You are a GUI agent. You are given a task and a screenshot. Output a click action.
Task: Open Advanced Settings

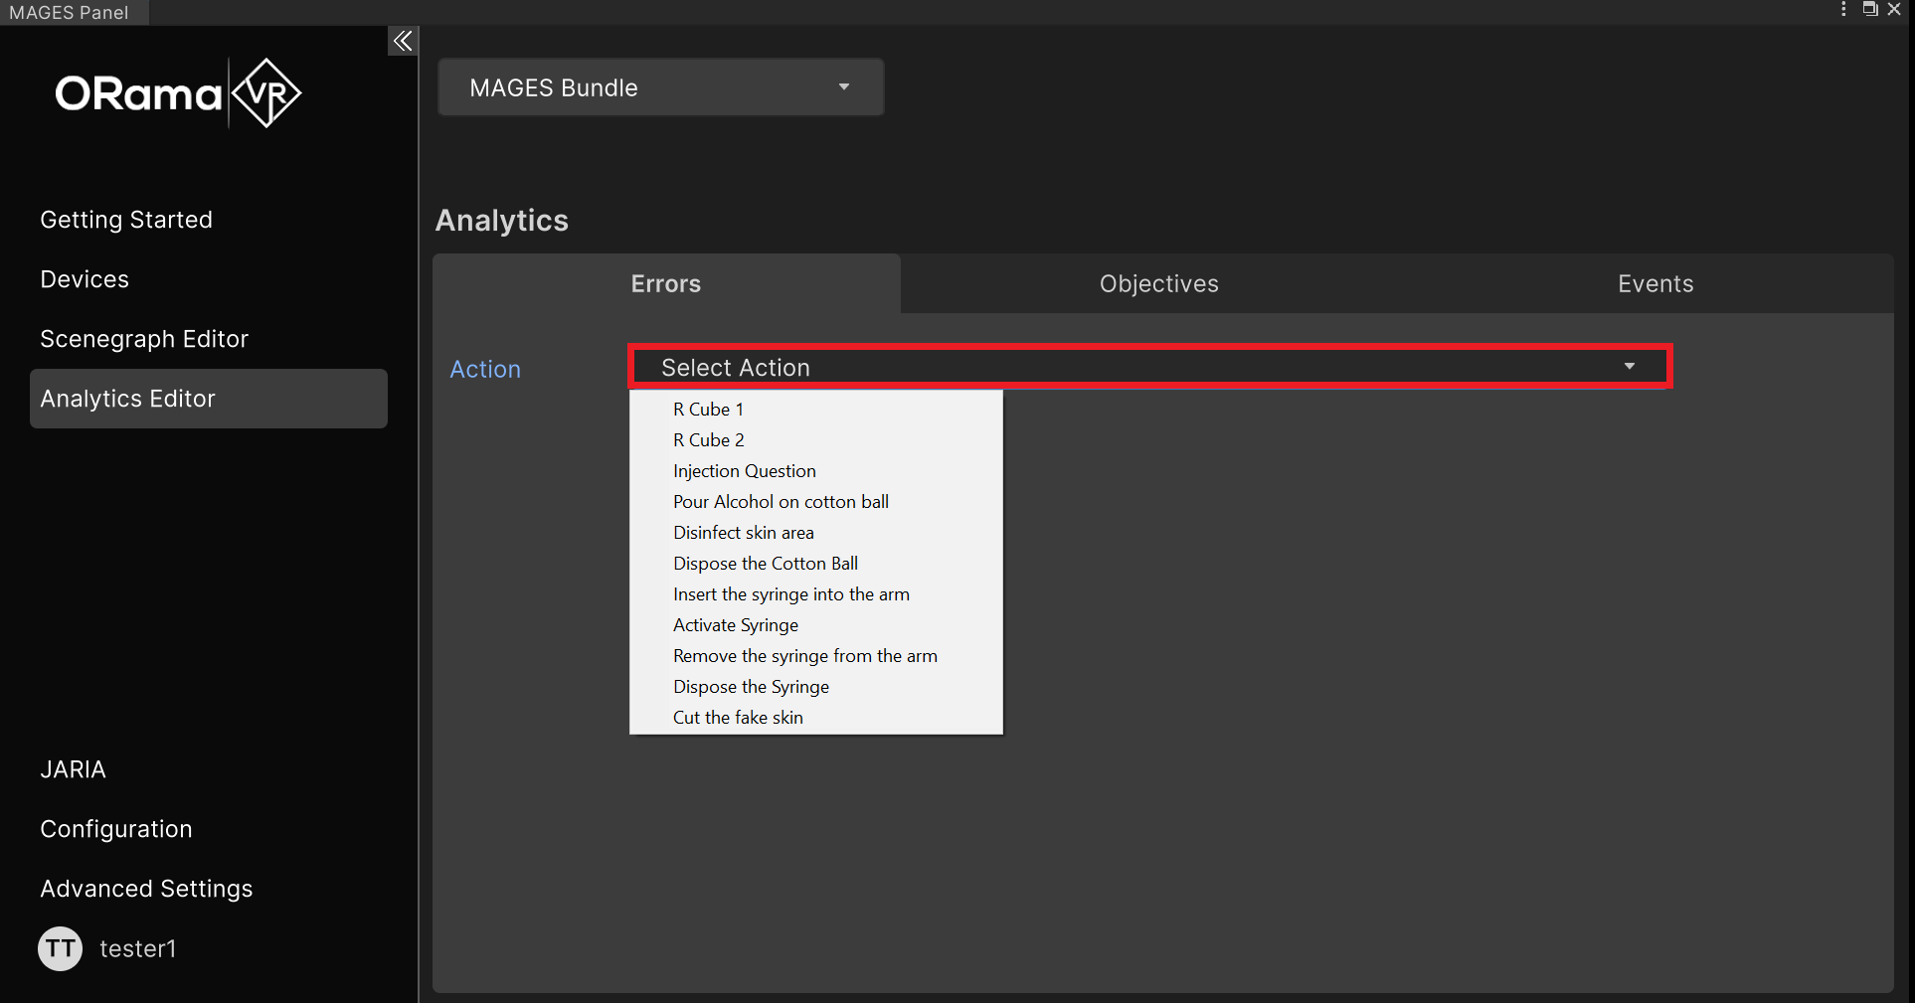(145, 888)
